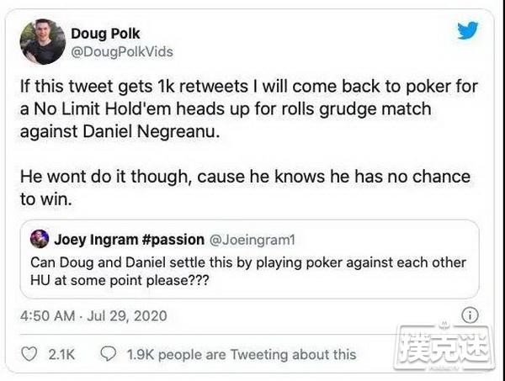Click the Doug Polk display name
Image resolution: width=505 pixels, height=381 pixels.
point(114,35)
